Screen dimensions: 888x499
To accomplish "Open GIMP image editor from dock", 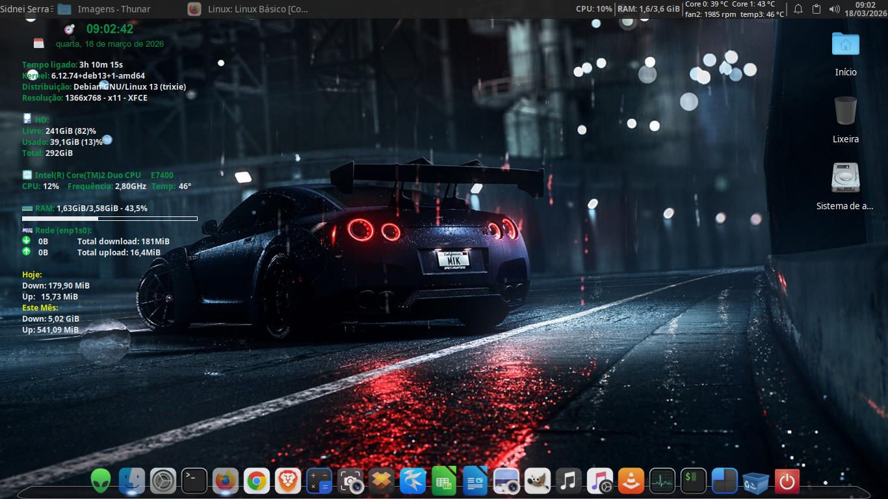I will pos(538,481).
